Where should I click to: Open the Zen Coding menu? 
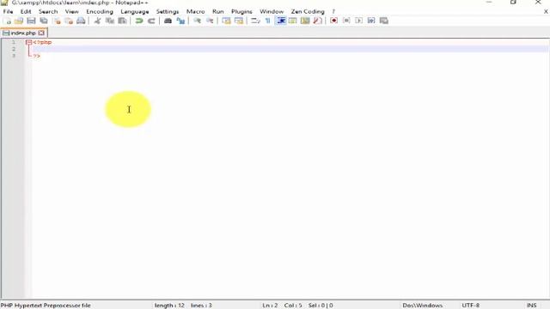point(308,11)
